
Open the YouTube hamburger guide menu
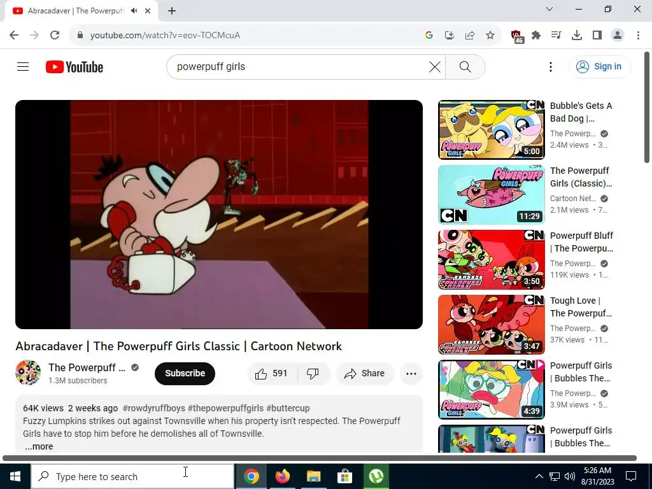point(23,66)
